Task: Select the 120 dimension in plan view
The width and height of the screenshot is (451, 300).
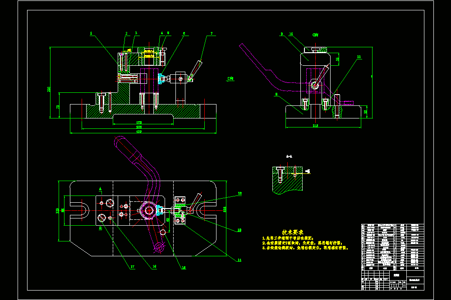Action: [x=58, y=211]
